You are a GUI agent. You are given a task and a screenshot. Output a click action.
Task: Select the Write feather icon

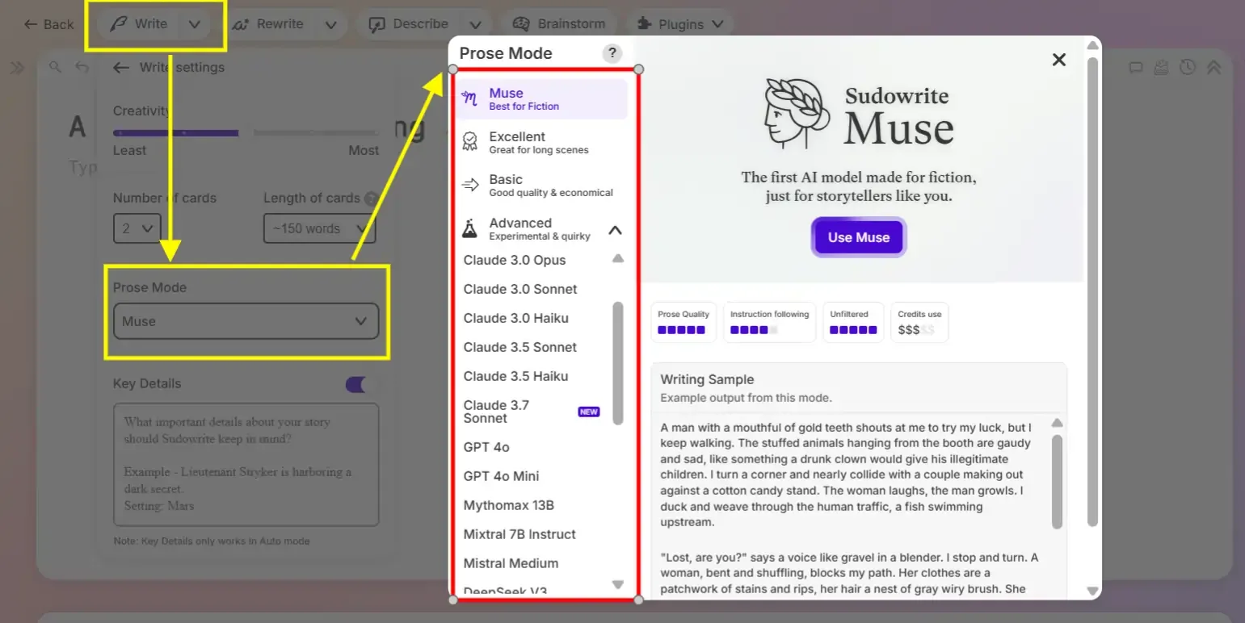coord(120,23)
